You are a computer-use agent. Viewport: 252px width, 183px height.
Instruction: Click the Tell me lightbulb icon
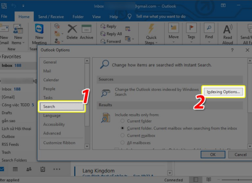click(130, 16)
